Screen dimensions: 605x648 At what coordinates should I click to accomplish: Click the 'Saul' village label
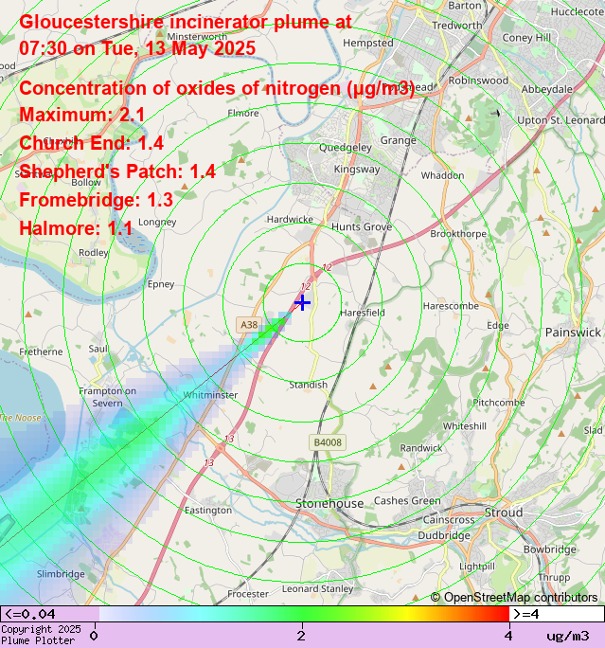(98, 350)
